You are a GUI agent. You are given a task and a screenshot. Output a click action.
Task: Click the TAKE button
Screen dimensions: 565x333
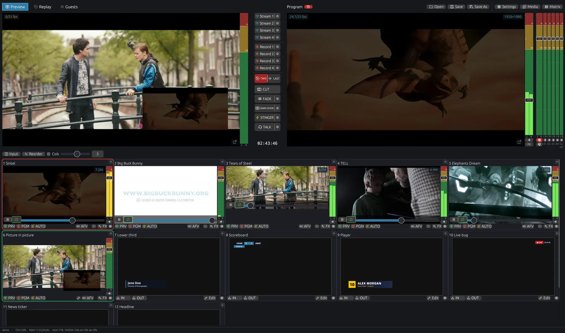pyautogui.click(x=261, y=78)
